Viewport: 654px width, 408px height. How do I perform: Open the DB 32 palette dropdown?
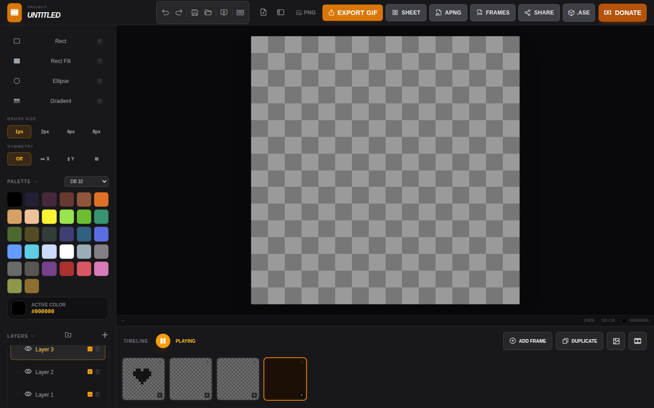pyautogui.click(x=86, y=181)
